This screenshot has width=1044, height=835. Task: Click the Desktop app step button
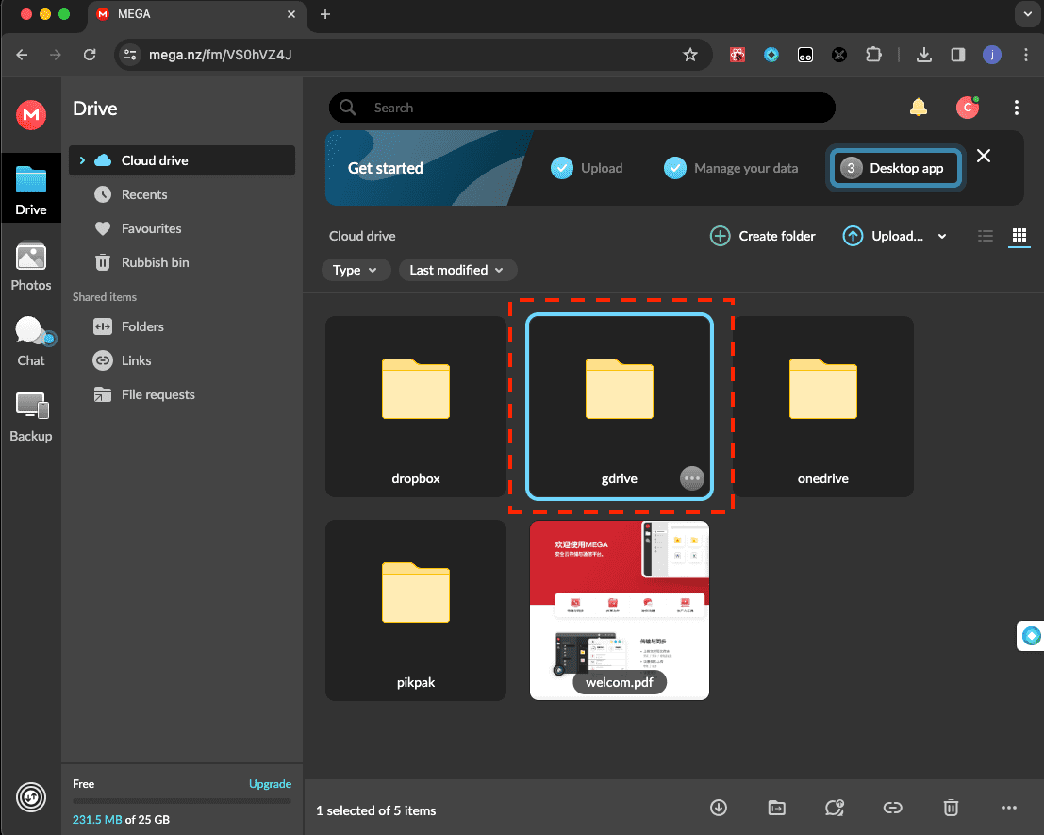coord(895,168)
